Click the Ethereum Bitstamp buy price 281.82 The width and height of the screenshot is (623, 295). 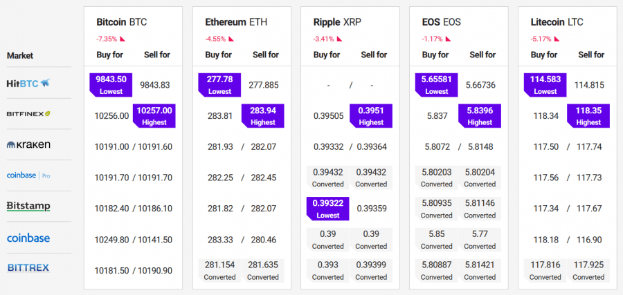point(219,209)
